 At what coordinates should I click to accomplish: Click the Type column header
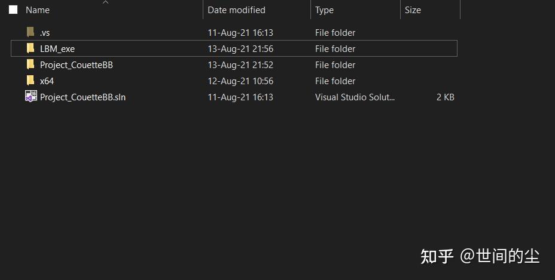pyautogui.click(x=324, y=10)
